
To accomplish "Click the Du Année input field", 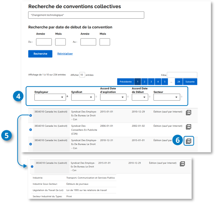I will [44, 42].
